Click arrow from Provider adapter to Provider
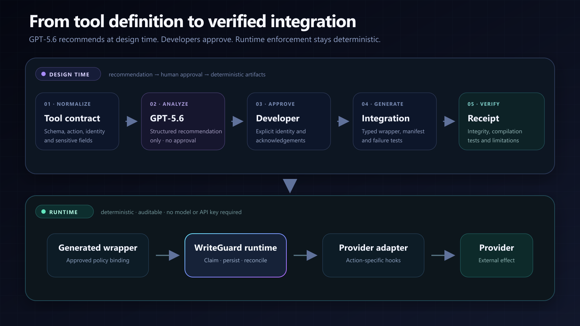Image resolution: width=580 pixels, height=326 pixels. coord(443,255)
